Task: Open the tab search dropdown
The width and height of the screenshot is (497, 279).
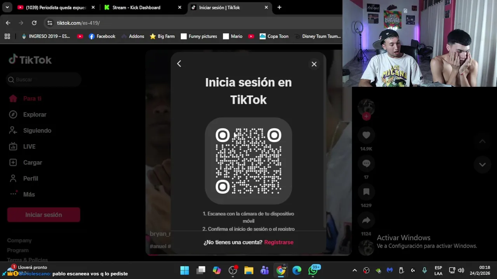Action: click(7, 7)
